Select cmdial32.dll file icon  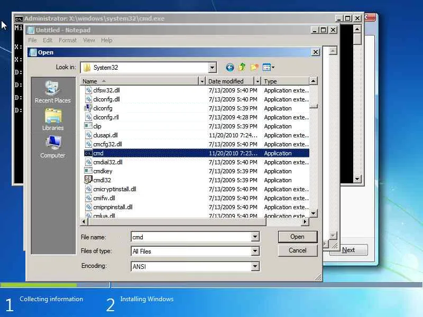pos(88,162)
